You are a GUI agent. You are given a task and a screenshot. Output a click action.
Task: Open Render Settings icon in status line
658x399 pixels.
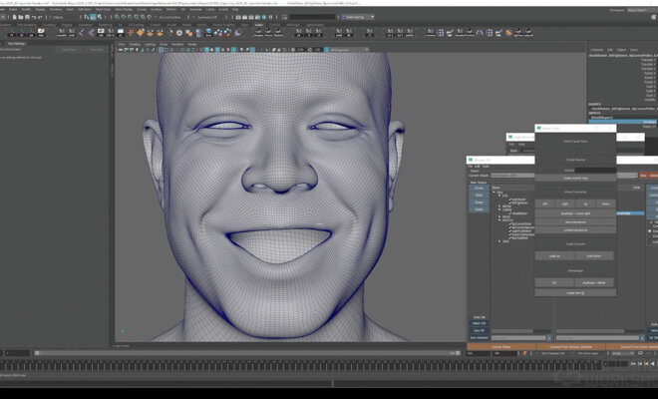(x=257, y=17)
